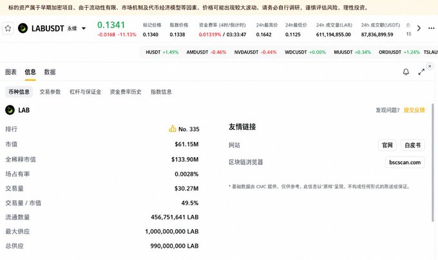Image resolution: width=438 pixels, height=260 pixels.
Task: Open the 杠杆与保证金 sub-tab
Action: [85, 92]
